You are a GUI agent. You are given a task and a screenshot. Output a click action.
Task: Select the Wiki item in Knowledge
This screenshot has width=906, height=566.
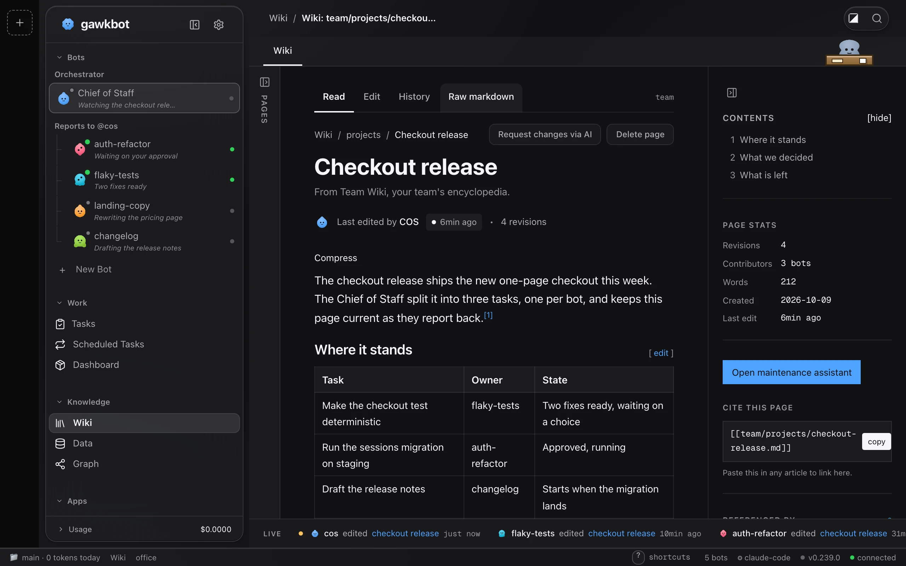click(144, 423)
